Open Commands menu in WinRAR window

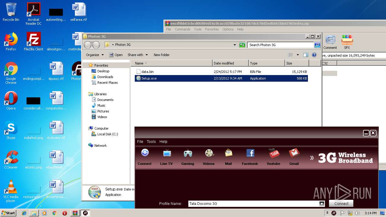[x=182, y=29]
